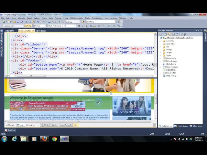The height and width of the screenshot is (155, 207).
Task: Select Global.asax in Solution Explorer
Action: pos(171,64)
